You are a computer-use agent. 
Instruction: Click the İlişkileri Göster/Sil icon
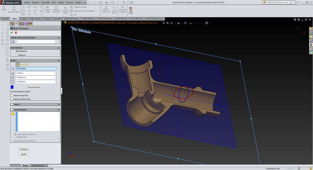tap(106, 8)
